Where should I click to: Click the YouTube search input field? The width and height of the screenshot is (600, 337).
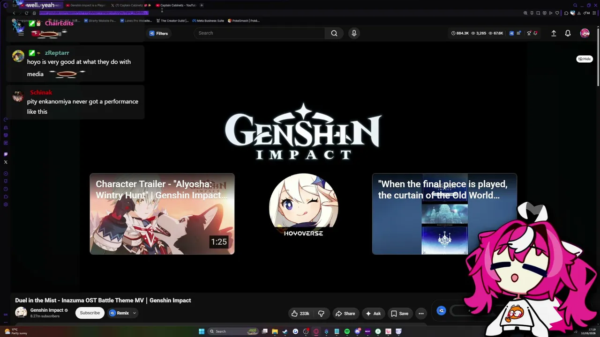(259, 33)
